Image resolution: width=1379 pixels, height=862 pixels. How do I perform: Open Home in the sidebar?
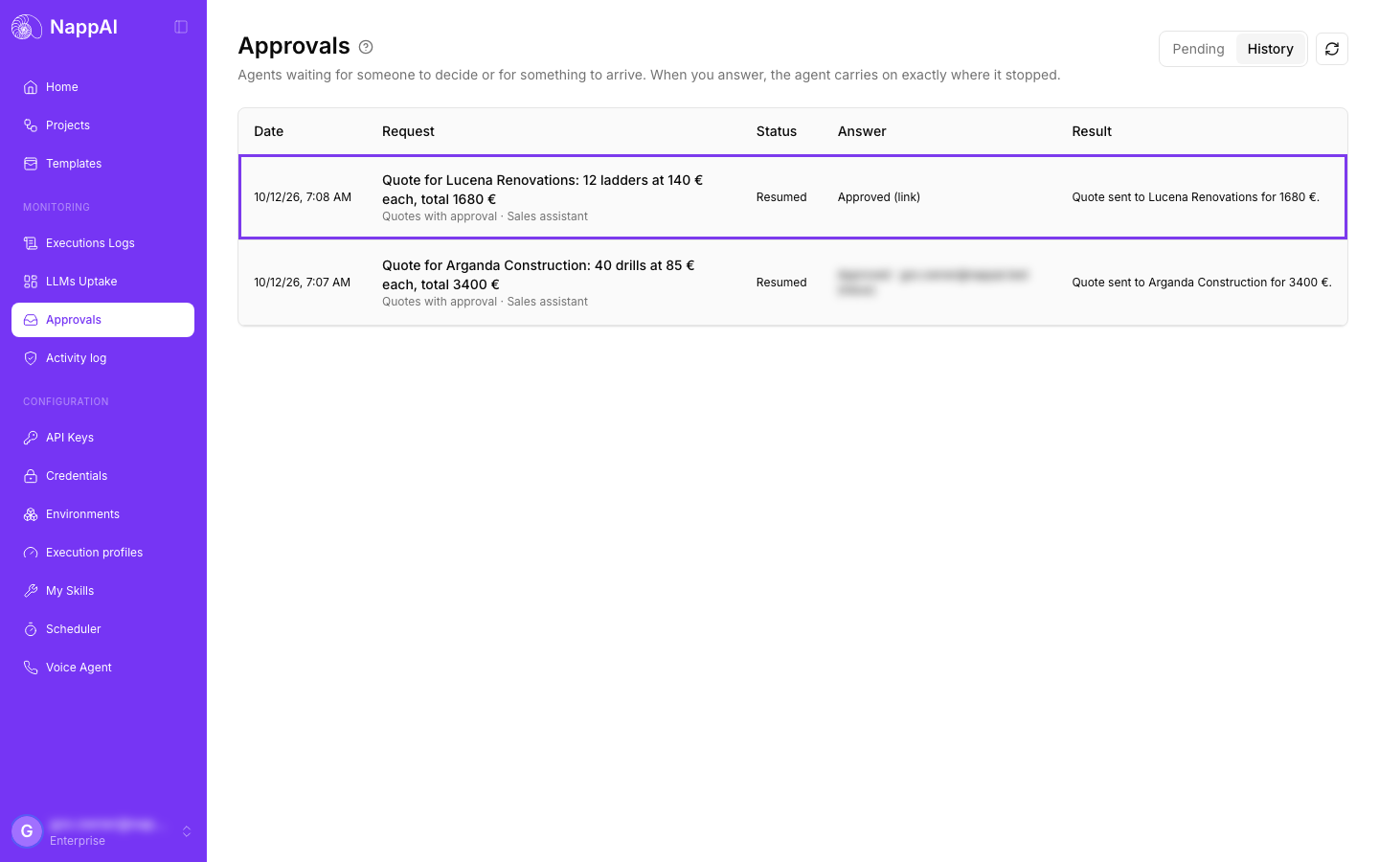tap(102, 87)
